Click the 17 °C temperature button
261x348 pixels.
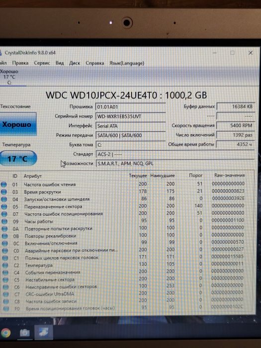click(18, 158)
